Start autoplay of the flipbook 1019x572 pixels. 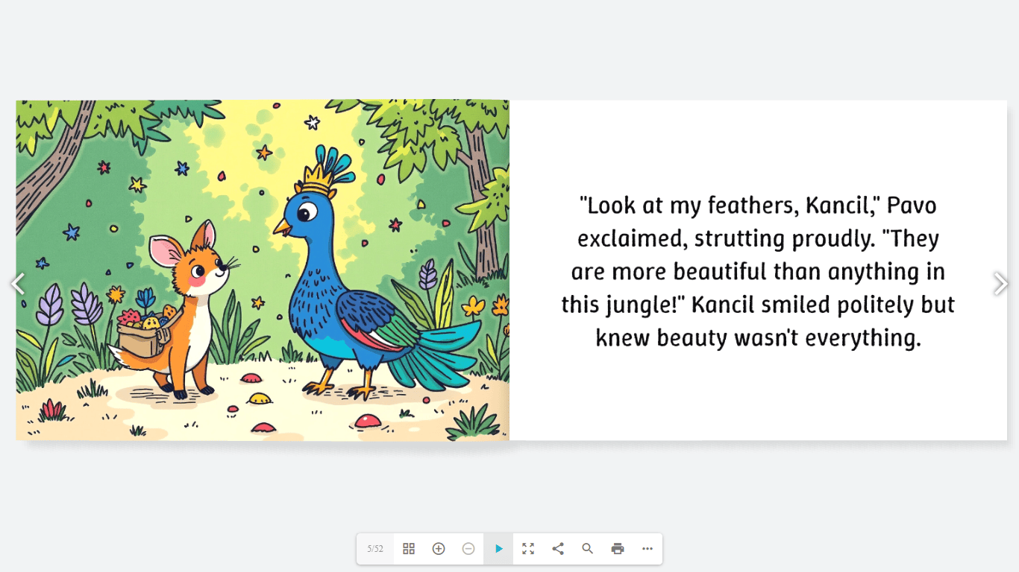pos(498,549)
